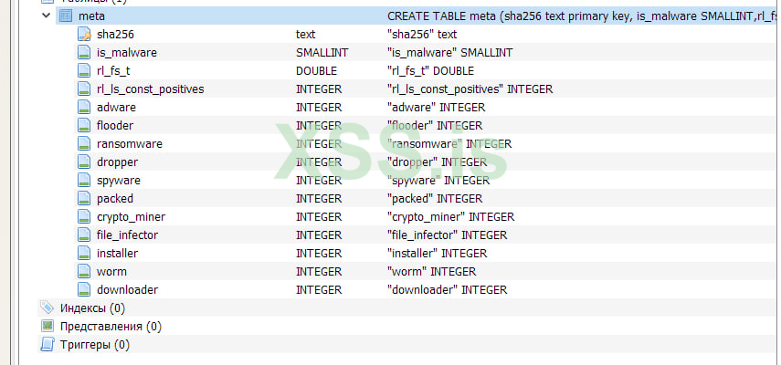The image size is (781, 365).
Task: Click the meta table icon
Action: tap(66, 16)
